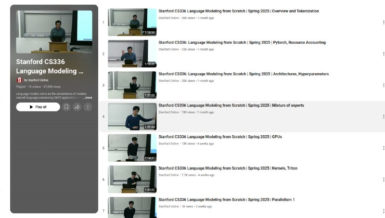Screen dimensions: 385x218
Task: Click '7K views · 3 weeks ago' text
Action: tap(197, 206)
